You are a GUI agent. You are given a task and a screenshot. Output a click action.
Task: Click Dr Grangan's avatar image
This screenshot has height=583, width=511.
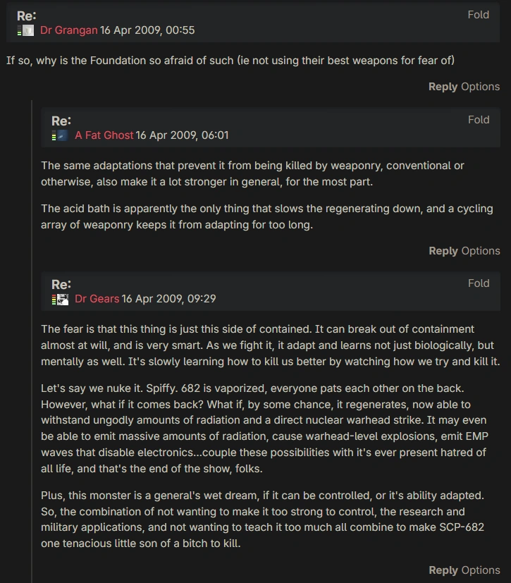tap(29, 31)
